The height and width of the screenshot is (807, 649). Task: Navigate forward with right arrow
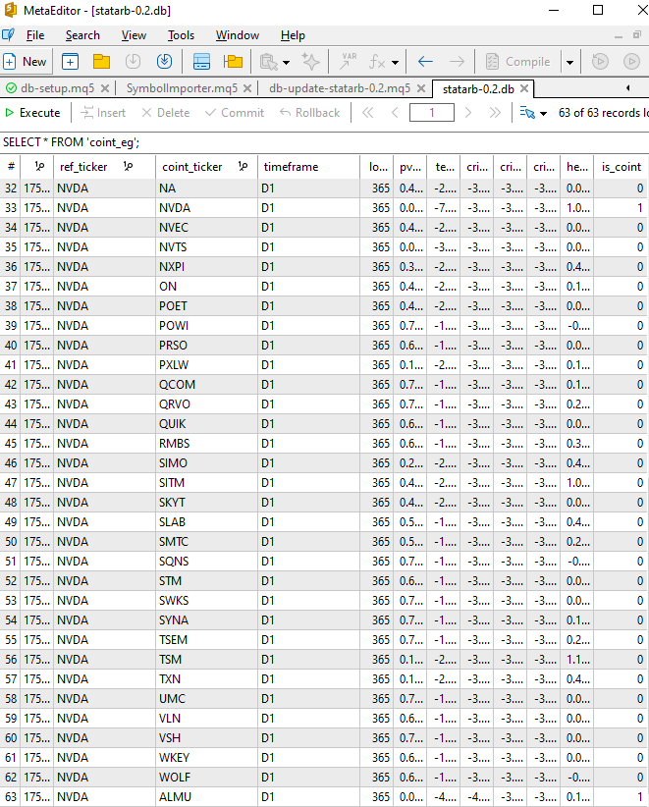coord(457,62)
